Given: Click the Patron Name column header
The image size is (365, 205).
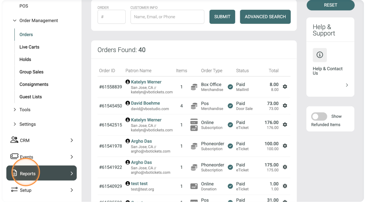Looking at the screenshot, I should [138, 70].
